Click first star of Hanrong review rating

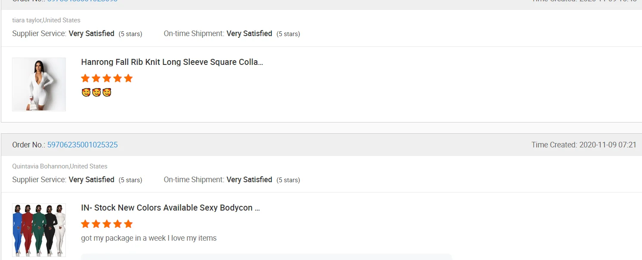point(85,78)
